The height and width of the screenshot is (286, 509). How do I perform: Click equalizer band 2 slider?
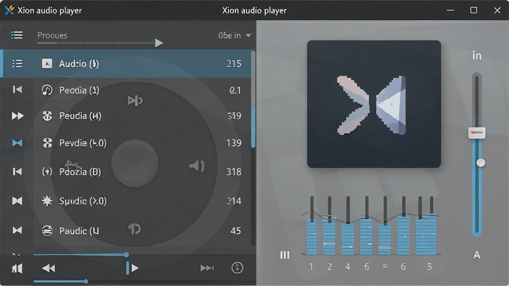(x=329, y=225)
